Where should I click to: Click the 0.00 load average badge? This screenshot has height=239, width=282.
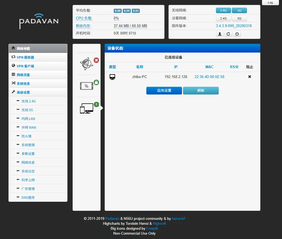[x=118, y=11]
